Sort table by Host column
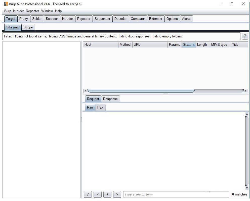 tap(101, 45)
